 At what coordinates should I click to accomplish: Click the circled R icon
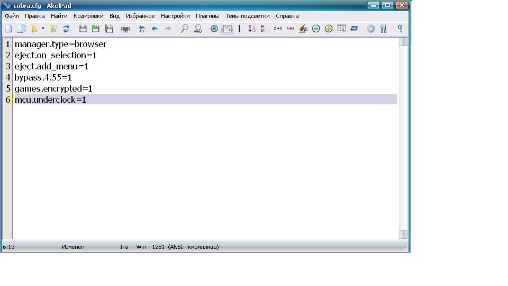(214, 29)
